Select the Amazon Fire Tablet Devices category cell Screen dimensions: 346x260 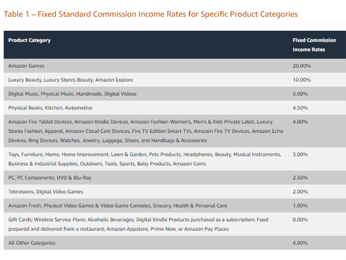point(146,131)
